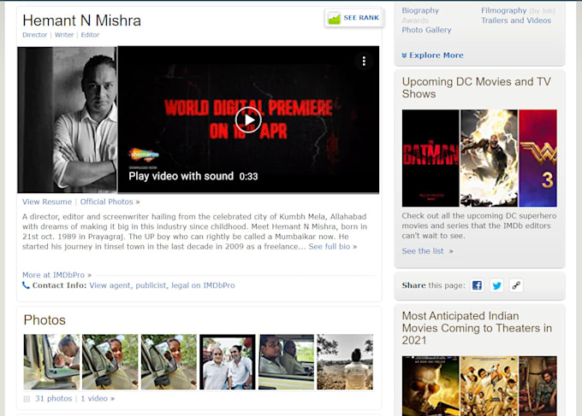
Task: Open the third photo with car mirror selfie
Action: [169, 362]
